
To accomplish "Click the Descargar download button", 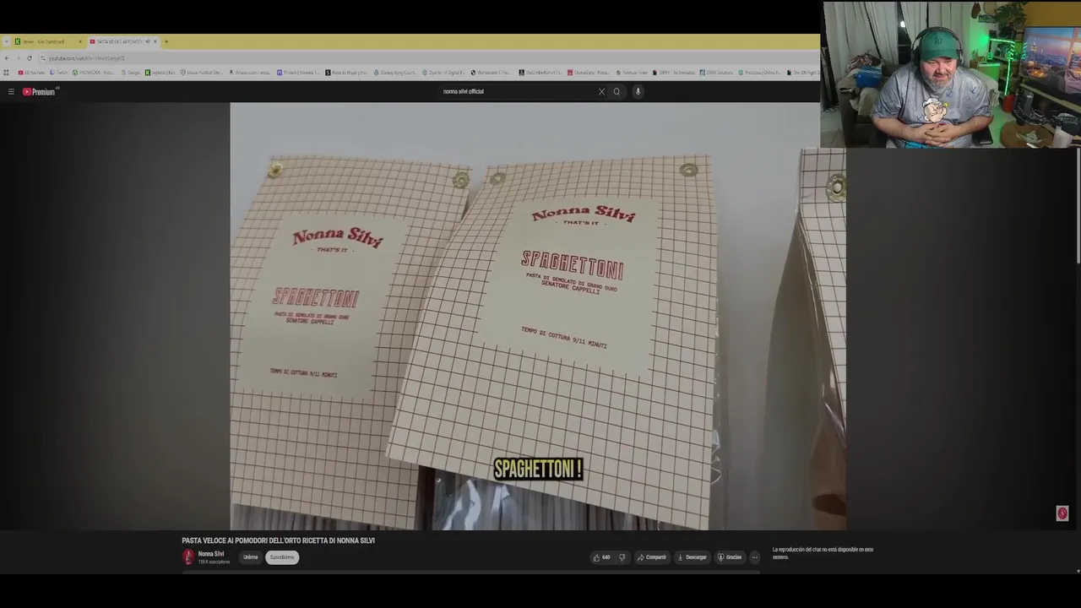I will click(x=691, y=557).
